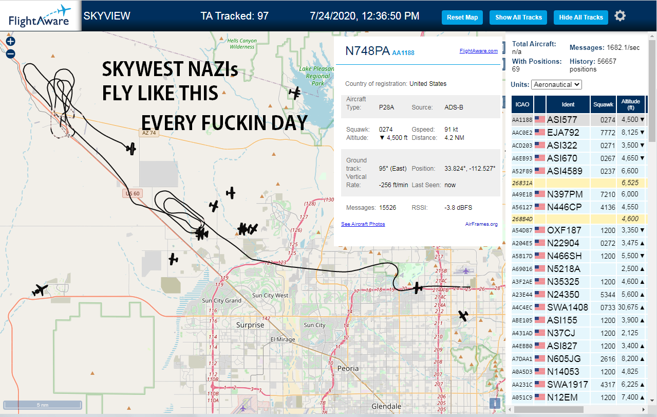Click the purple airport icon near Deer Valley
The width and height of the screenshot is (657, 417).
pos(466,270)
